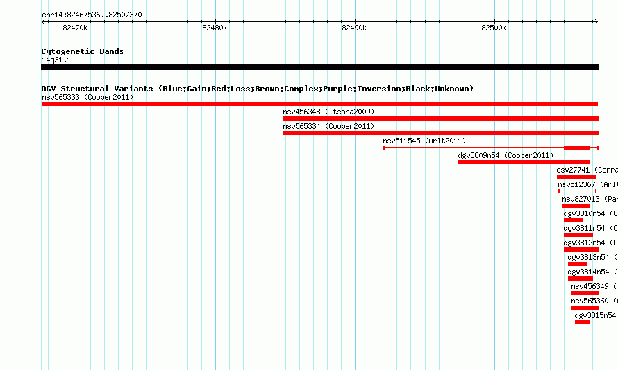The width and height of the screenshot is (618, 370).
Task: Click the ruler's left arrow end
Action: (x=43, y=21)
